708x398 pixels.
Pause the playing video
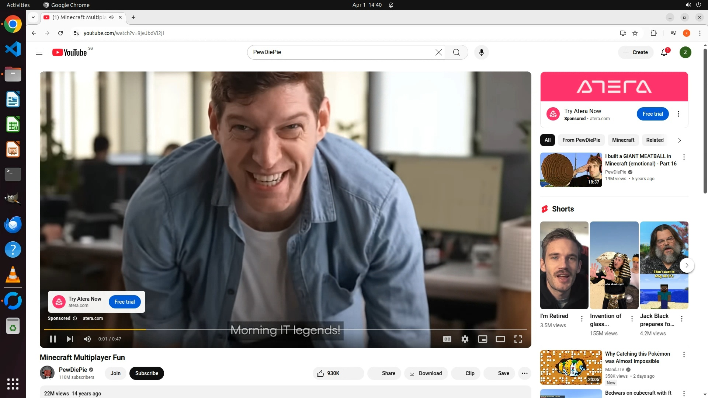53,339
